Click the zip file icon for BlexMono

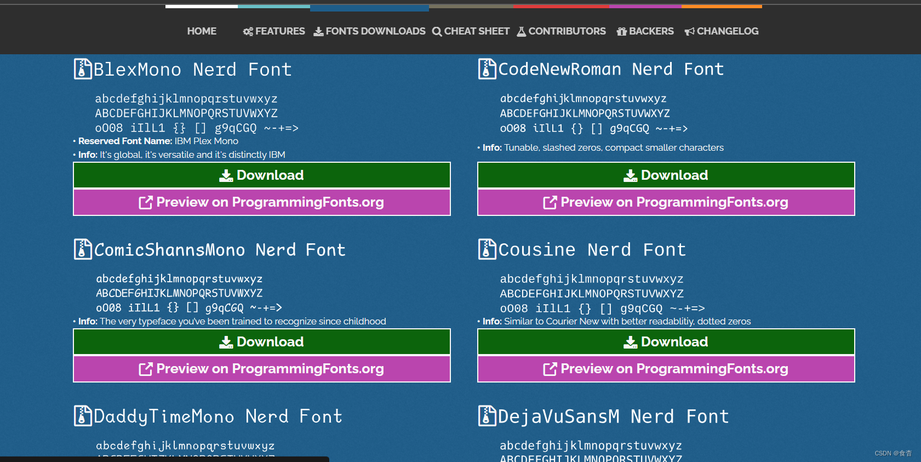pos(83,69)
